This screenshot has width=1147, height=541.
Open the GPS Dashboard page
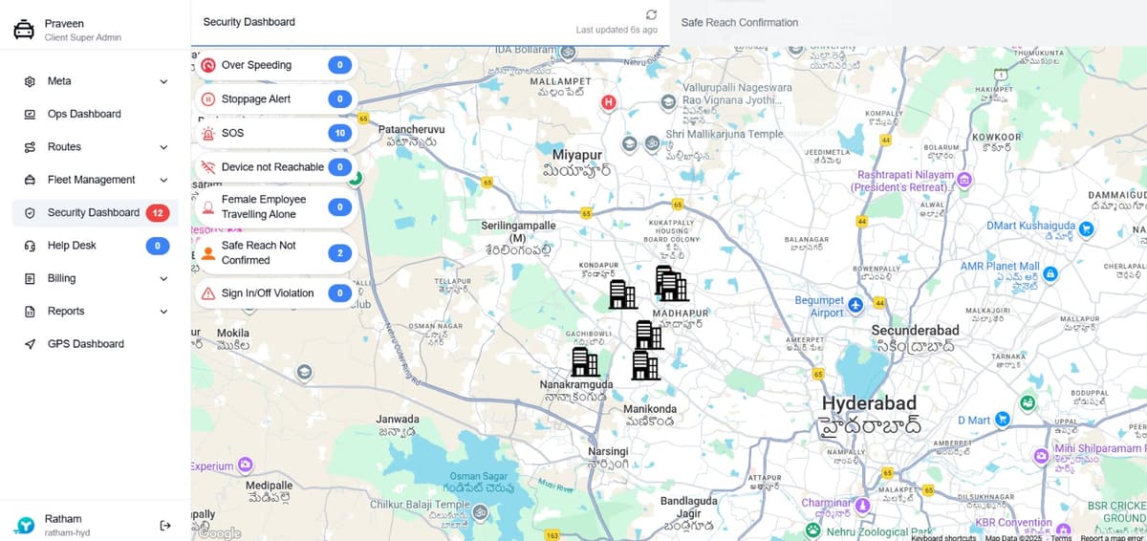(x=85, y=344)
